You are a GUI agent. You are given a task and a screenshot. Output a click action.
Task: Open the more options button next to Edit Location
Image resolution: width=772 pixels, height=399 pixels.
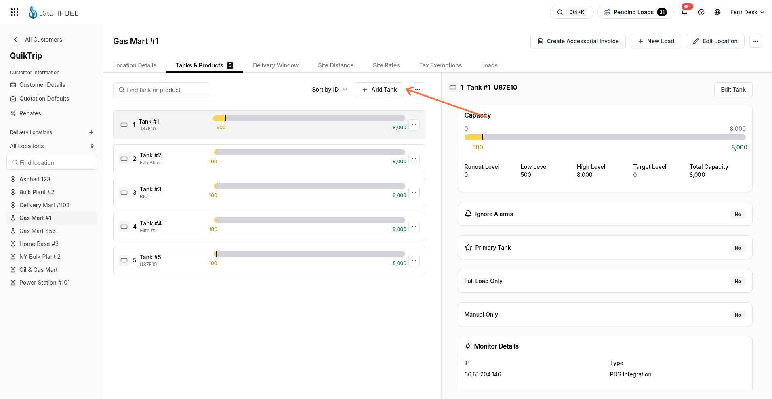(755, 41)
